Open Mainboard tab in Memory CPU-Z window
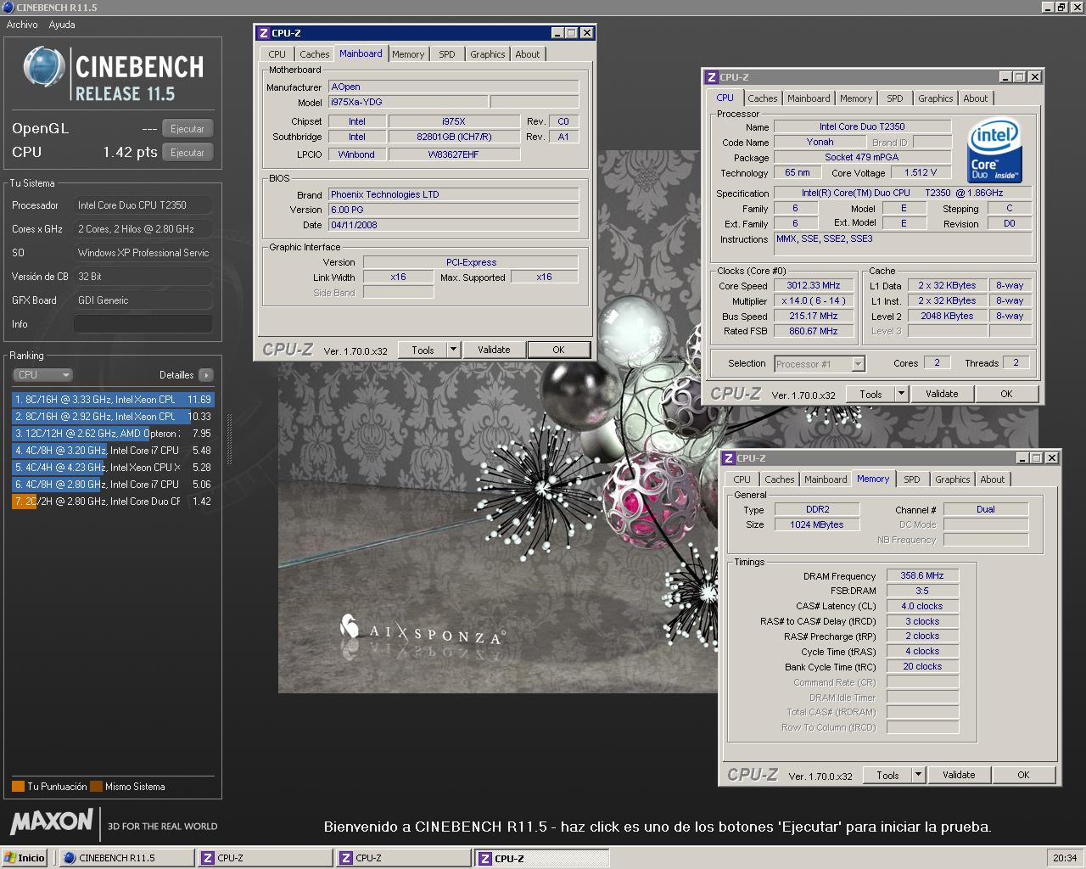This screenshot has height=869, width=1086. [x=826, y=479]
